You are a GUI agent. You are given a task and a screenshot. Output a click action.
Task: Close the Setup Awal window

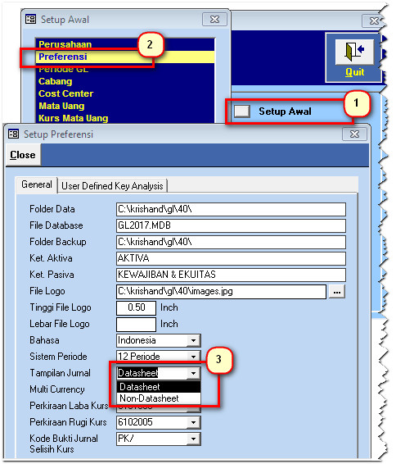coord(214,20)
